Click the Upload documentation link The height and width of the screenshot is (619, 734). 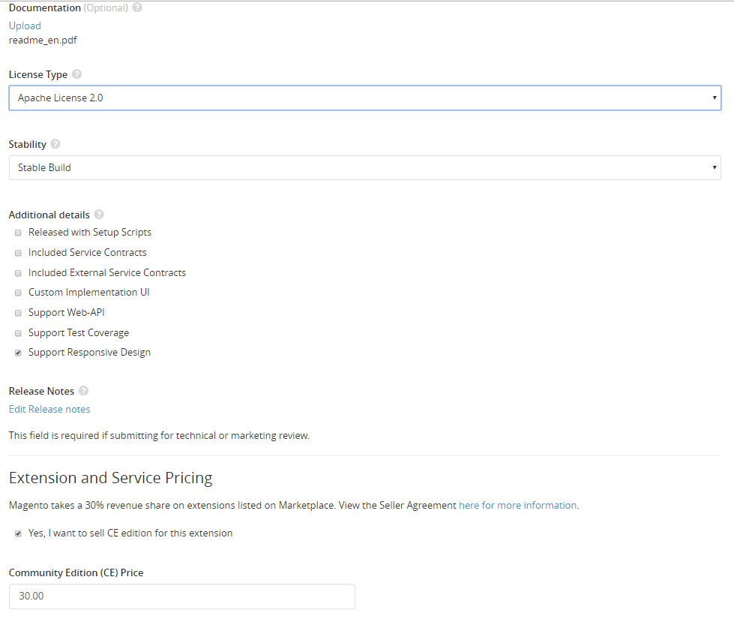coord(25,26)
